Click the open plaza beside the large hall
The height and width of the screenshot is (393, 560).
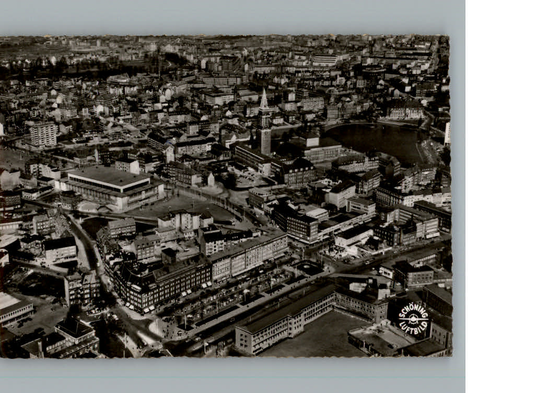(x=183, y=205)
